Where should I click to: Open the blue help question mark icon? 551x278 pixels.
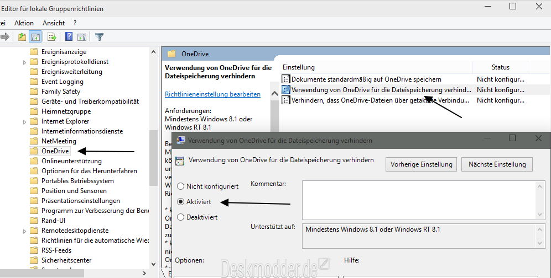[x=69, y=36]
